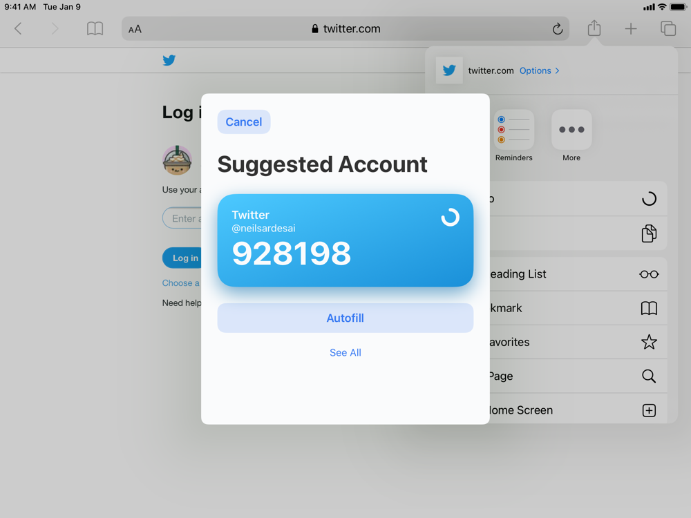
Task: Tap the countdown timer ring on Twitter card
Action: (450, 217)
